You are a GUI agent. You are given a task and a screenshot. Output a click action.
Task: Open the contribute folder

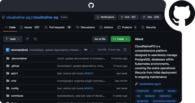tap(17, 96)
